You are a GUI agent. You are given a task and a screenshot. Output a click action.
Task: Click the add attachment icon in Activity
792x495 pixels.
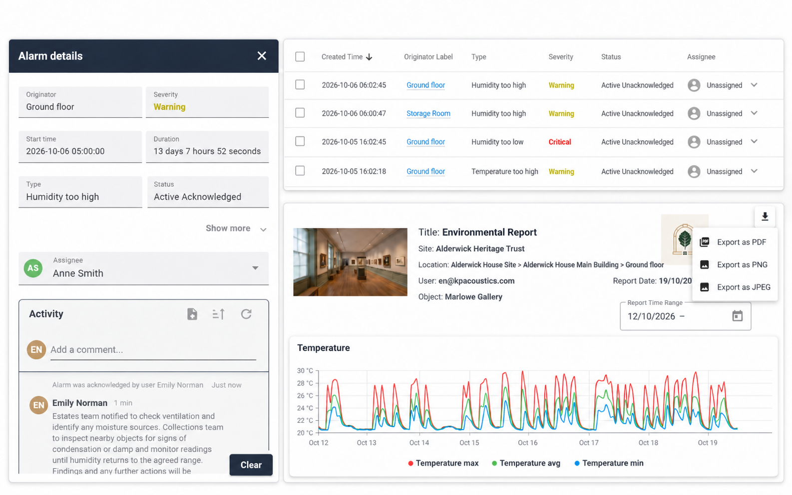192,314
